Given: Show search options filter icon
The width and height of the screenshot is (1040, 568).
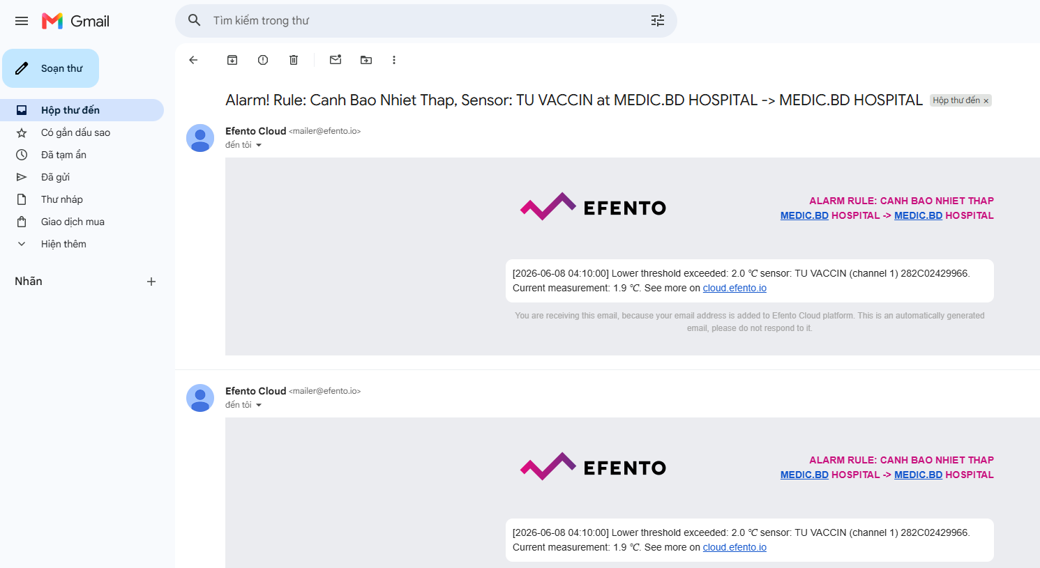Looking at the screenshot, I should [658, 20].
